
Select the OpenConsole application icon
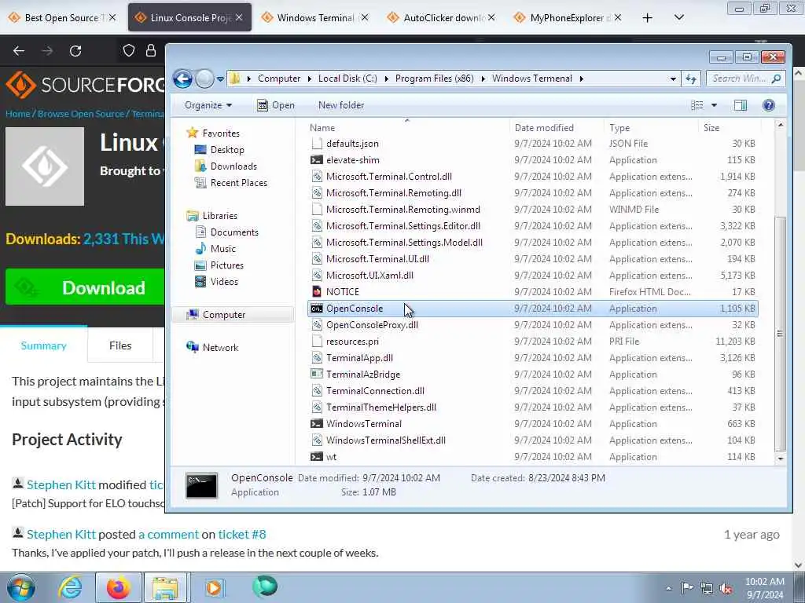(317, 308)
